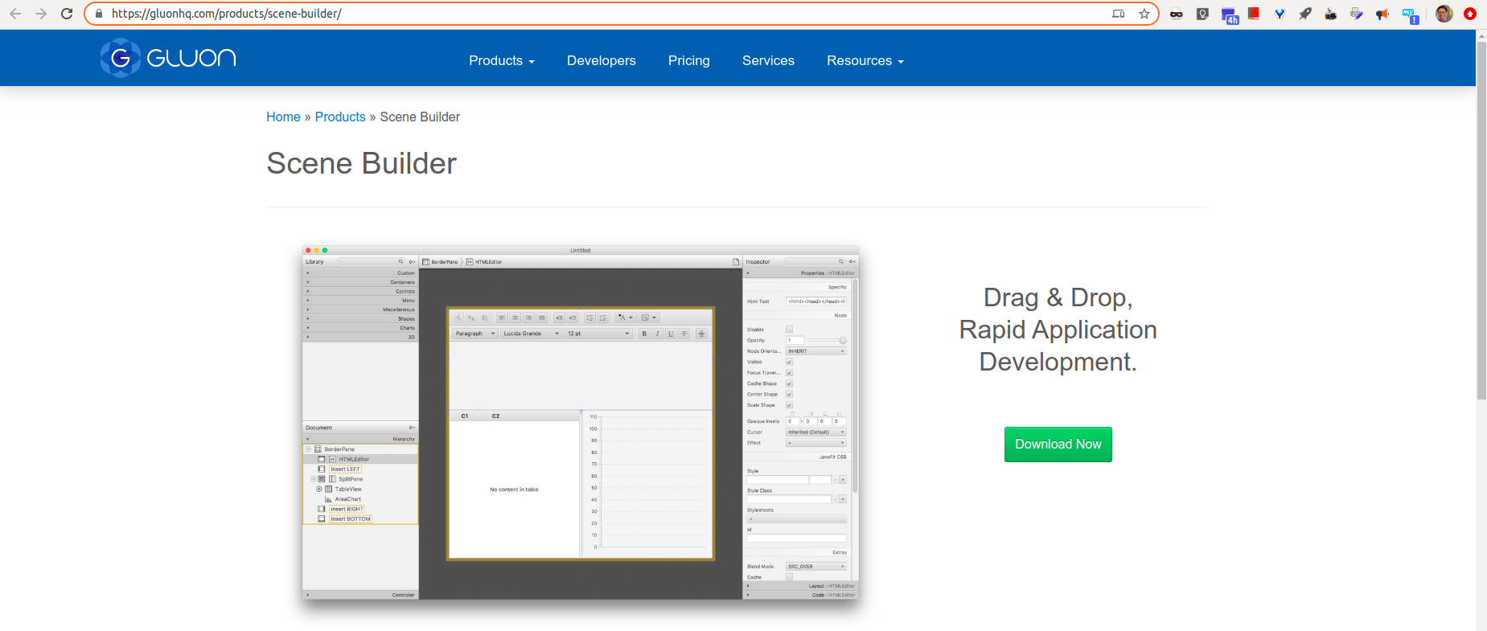Open the masked-document extension icon

click(1177, 14)
